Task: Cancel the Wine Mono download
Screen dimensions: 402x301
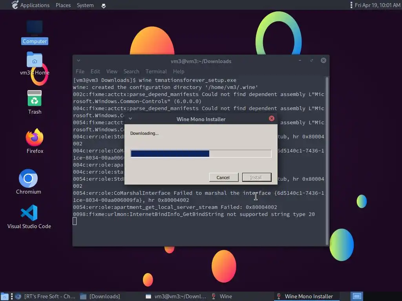Action: (223, 177)
